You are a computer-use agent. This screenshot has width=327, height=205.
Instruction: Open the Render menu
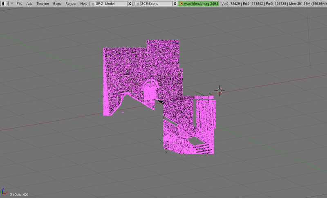[71, 4]
